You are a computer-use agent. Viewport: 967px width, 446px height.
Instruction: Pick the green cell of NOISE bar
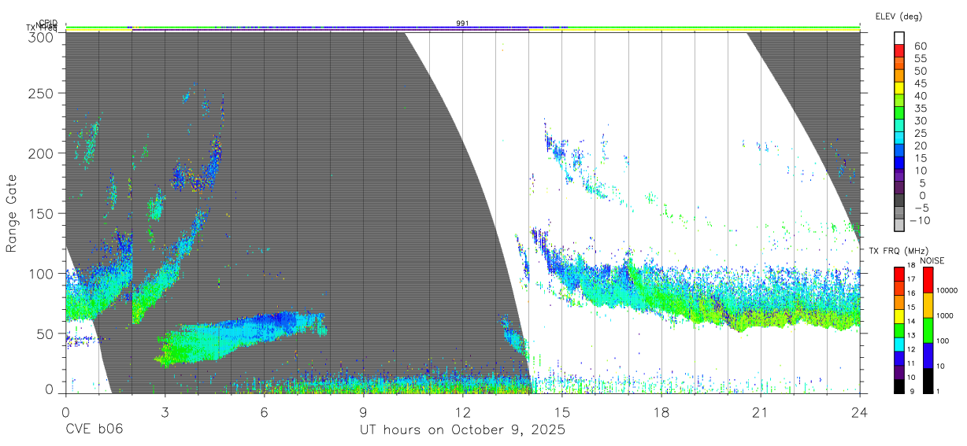click(x=927, y=330)
